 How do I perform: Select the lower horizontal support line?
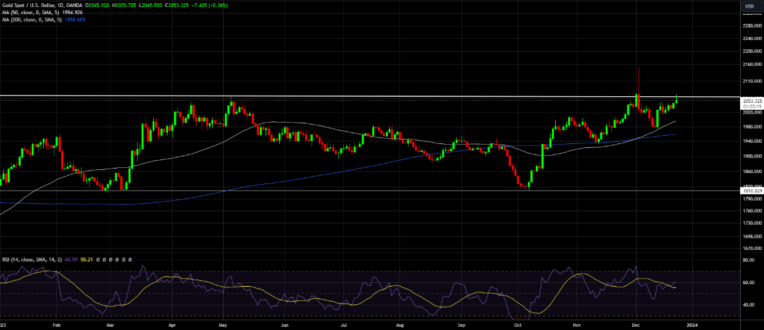tap(323, 191)
